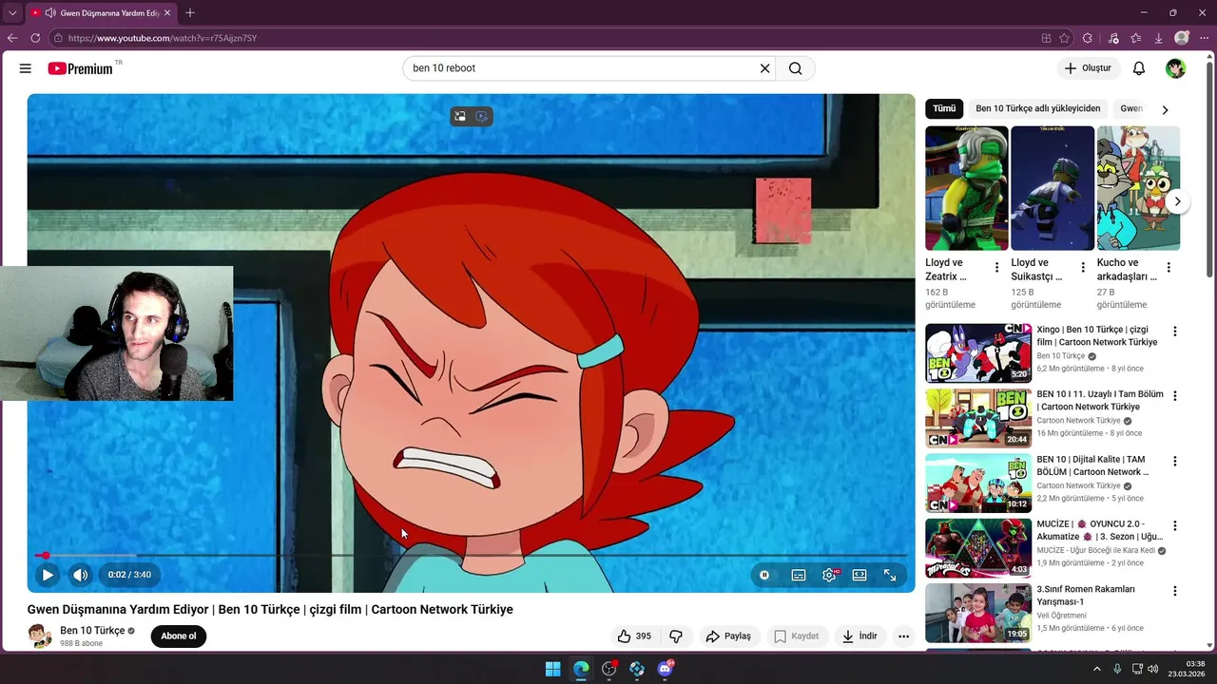Open browser media control music icon
Image resolution: width=1217 pixels, height=684 pixels.
pos(1113,38)
